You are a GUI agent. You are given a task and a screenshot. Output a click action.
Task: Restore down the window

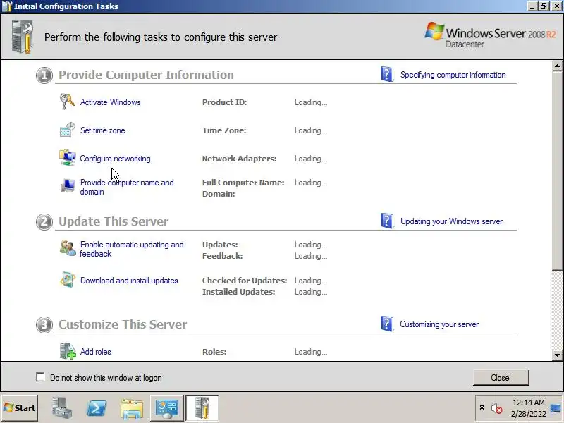[x=544, y=6]
